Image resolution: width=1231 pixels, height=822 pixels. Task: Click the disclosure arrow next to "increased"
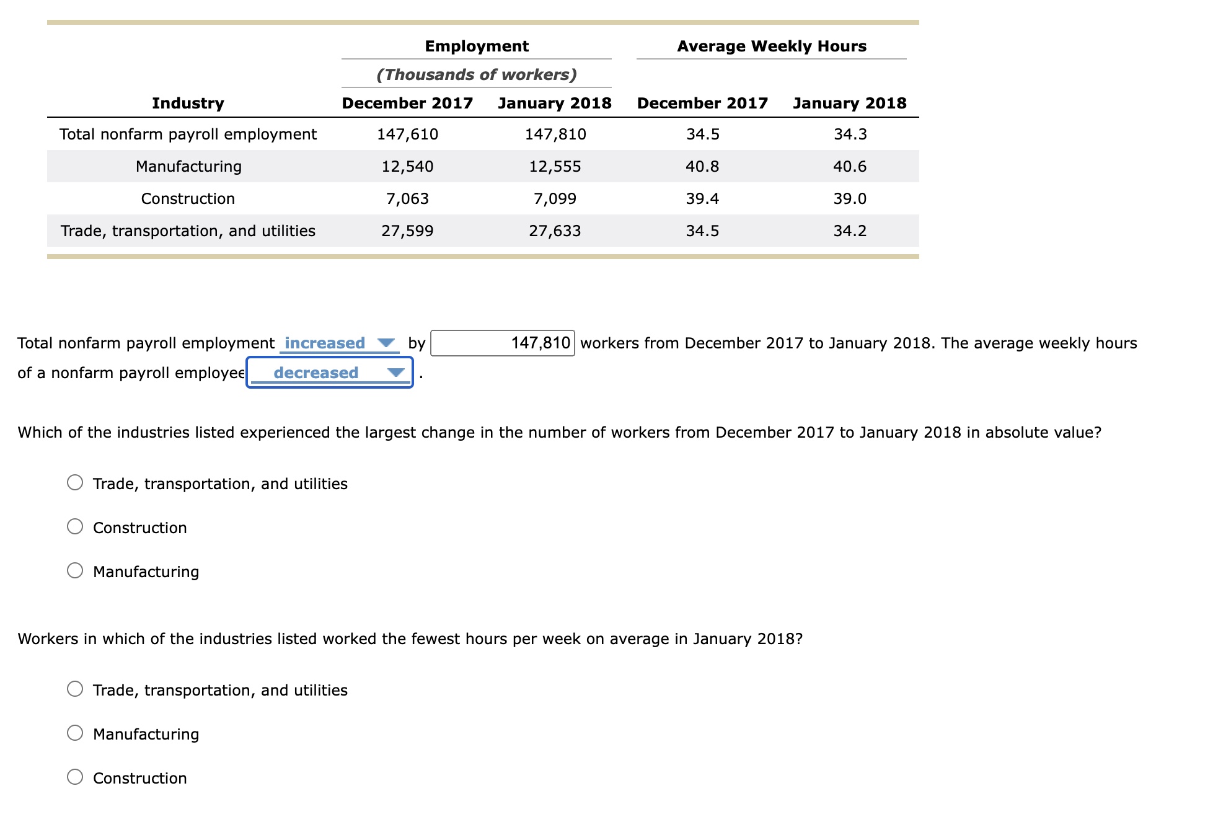click(x=387, y=343)
